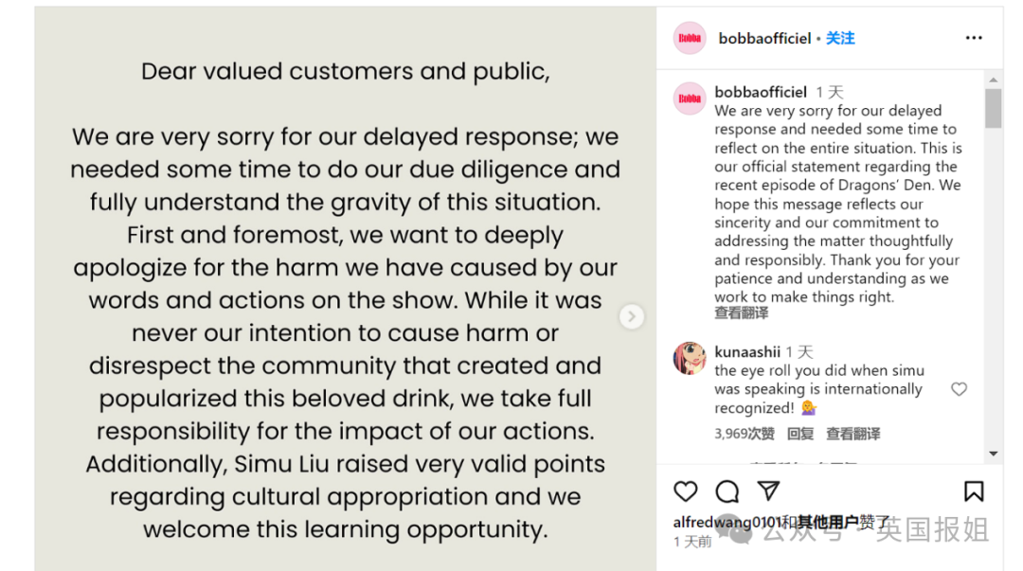Share the post with paper plane icon

pos(768,491)
